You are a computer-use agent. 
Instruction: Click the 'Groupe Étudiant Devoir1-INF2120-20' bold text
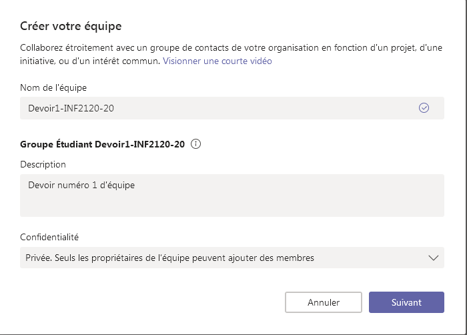click(x=102, y=143)
